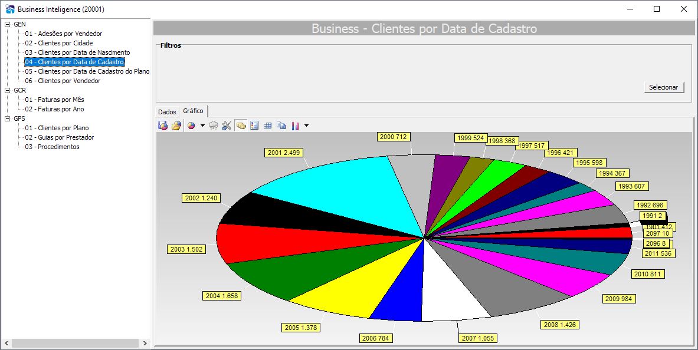Screen dimensions: 698x350
Task: Click the save chart icon in toolbar
Action: 163,126
